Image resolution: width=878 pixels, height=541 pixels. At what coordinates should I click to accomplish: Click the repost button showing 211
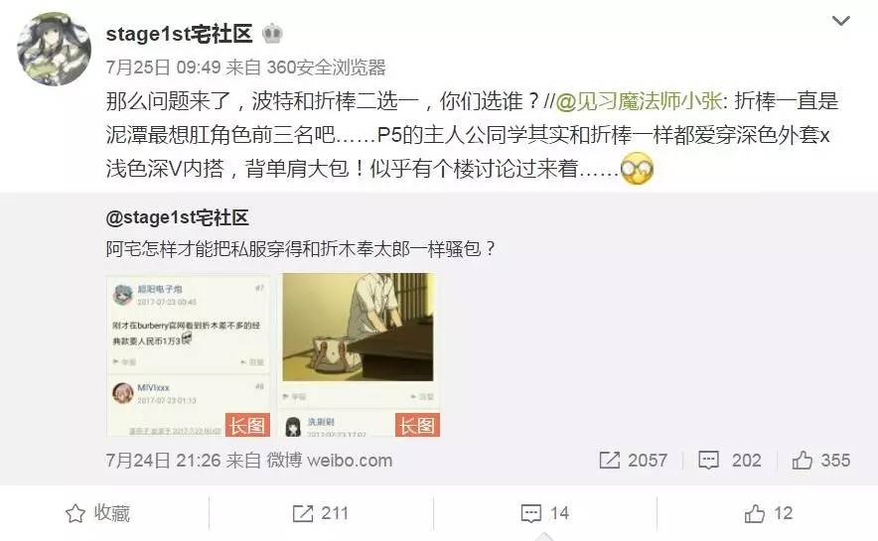[321, 513]
